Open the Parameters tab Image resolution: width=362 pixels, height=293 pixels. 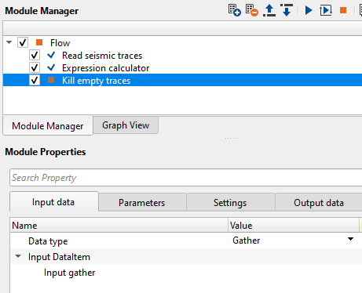pos(142,203)
